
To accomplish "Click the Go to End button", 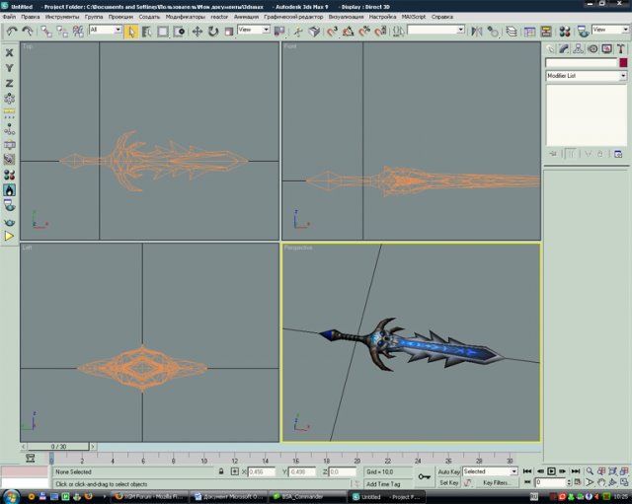I will click(x=576, y=471).
